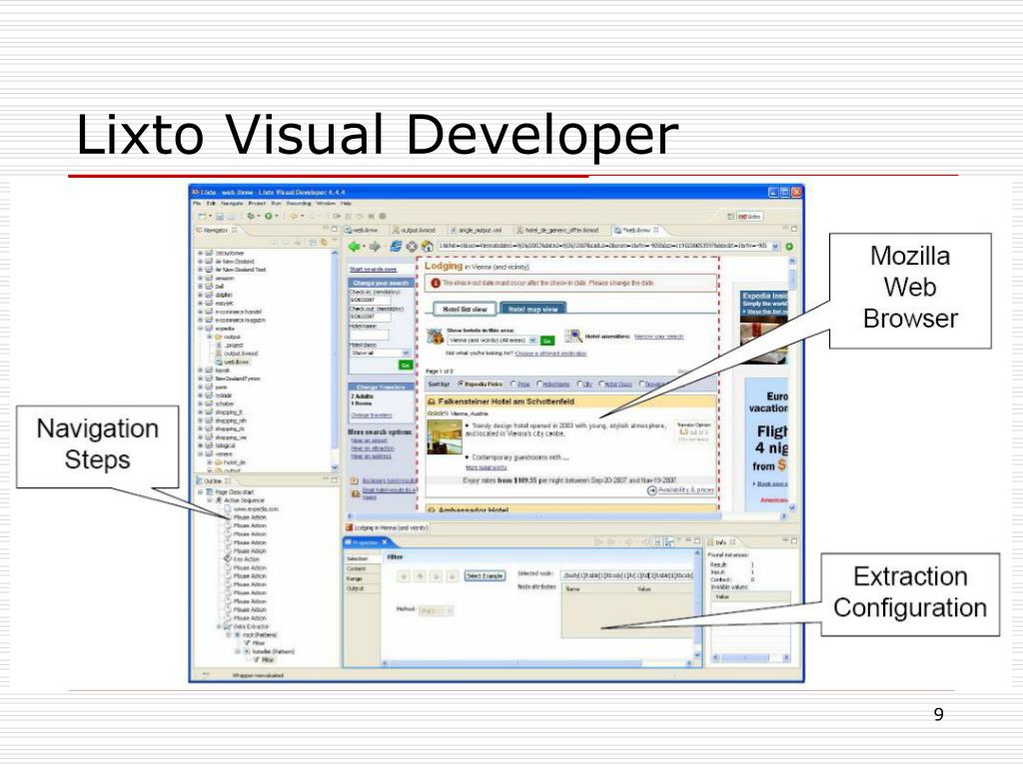1023x767 pixels.
Task: Click the red info icon in date warning
Action: pos(436,284)
